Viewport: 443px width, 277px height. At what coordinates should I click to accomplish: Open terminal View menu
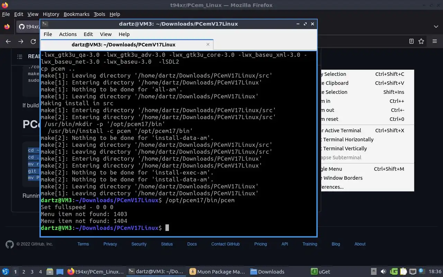coord(106,34)
